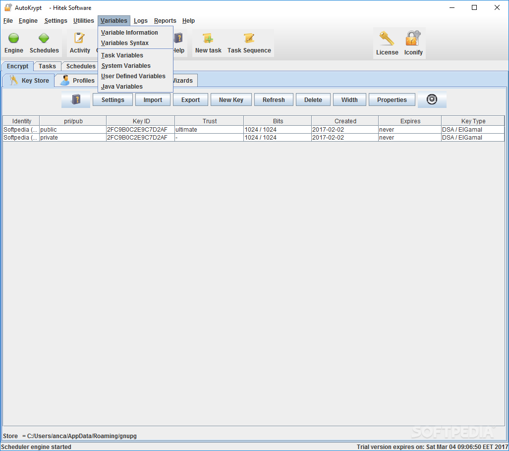This screenshot has width=509, height=451.
Task: Click the private row's Key ID cell
Action: pyautogui.click(x=141, y=138)
